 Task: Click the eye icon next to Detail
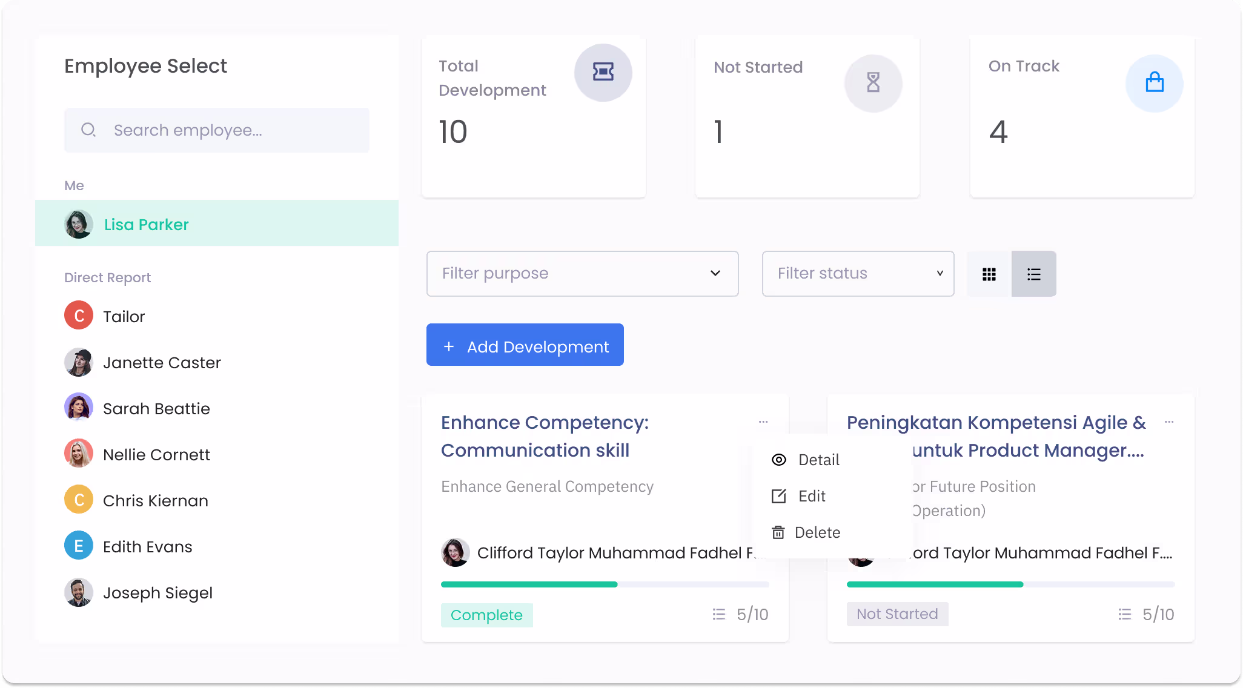(x=779, y=460)
